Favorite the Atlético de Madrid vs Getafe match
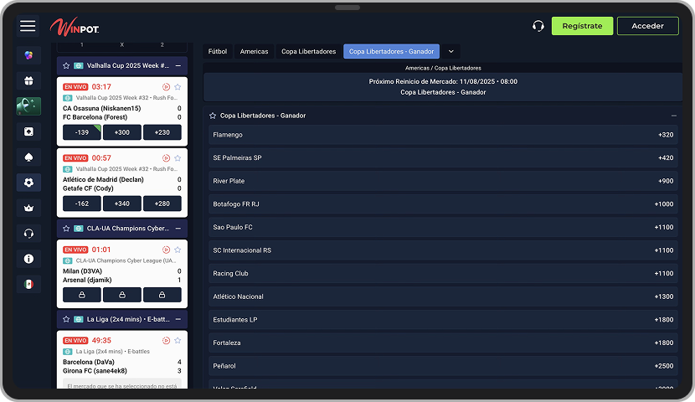 coord(178,158)
